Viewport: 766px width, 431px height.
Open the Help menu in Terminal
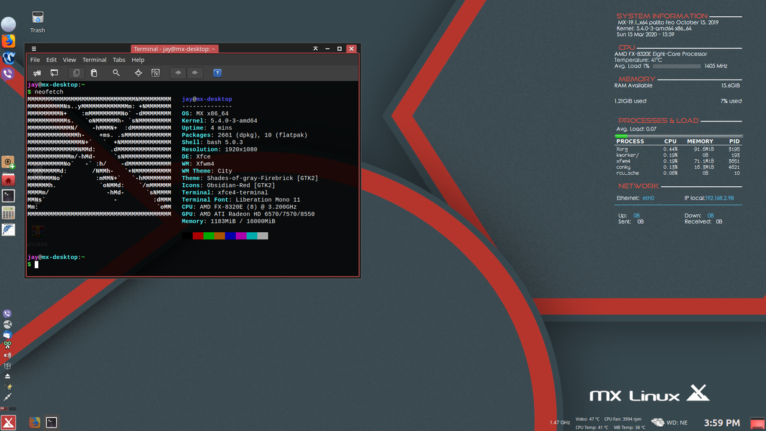point(138,60)
